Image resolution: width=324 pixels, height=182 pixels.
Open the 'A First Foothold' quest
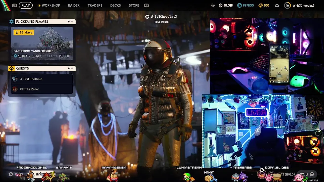[42, 79]
